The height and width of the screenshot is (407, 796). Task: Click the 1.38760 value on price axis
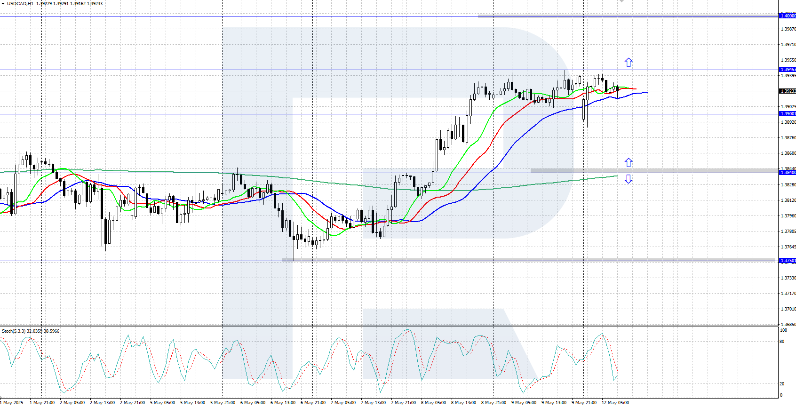pyautogui.click(x=788, y=138)
